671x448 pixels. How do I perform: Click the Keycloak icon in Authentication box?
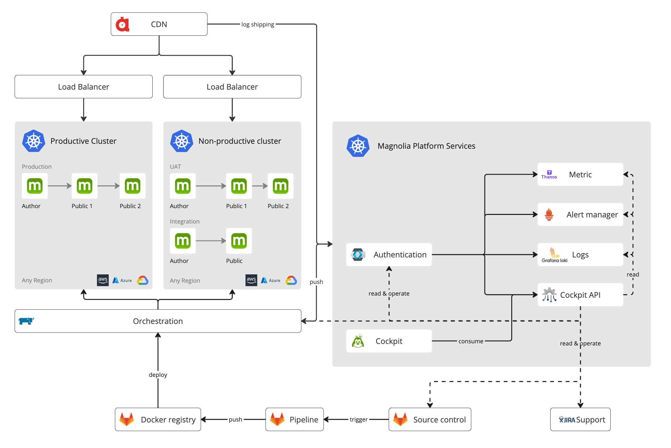(x=358, y=255)
